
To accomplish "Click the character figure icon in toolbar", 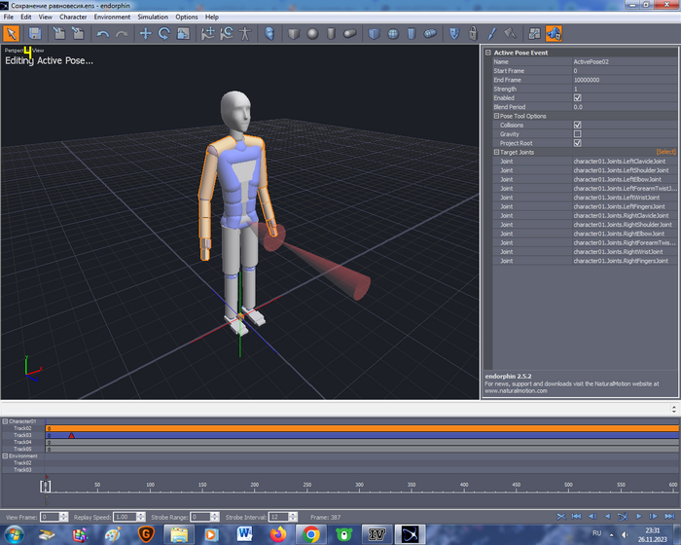I will 244,33.
